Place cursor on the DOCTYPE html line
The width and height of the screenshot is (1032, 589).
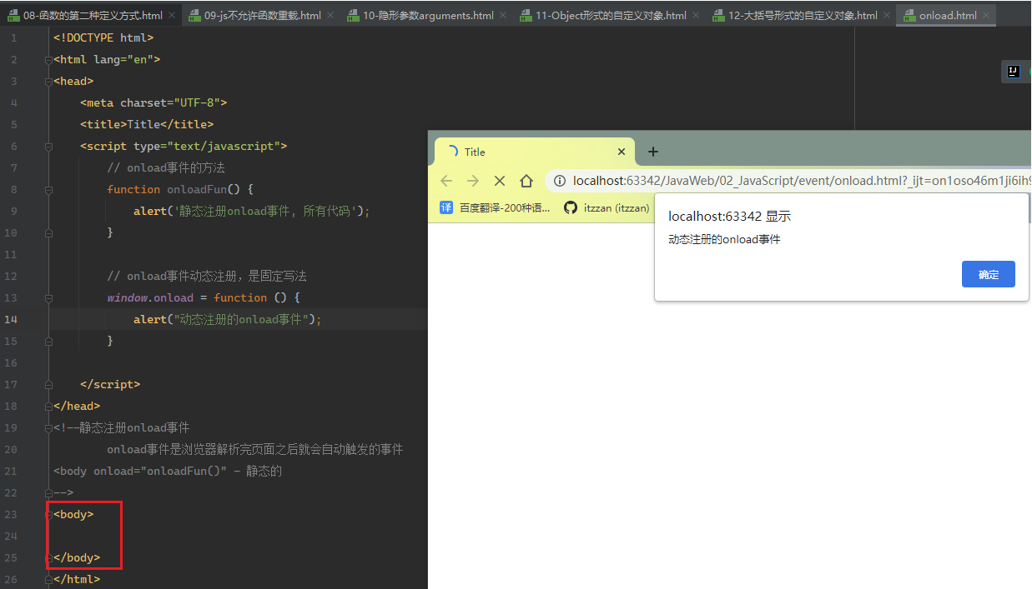103,38
